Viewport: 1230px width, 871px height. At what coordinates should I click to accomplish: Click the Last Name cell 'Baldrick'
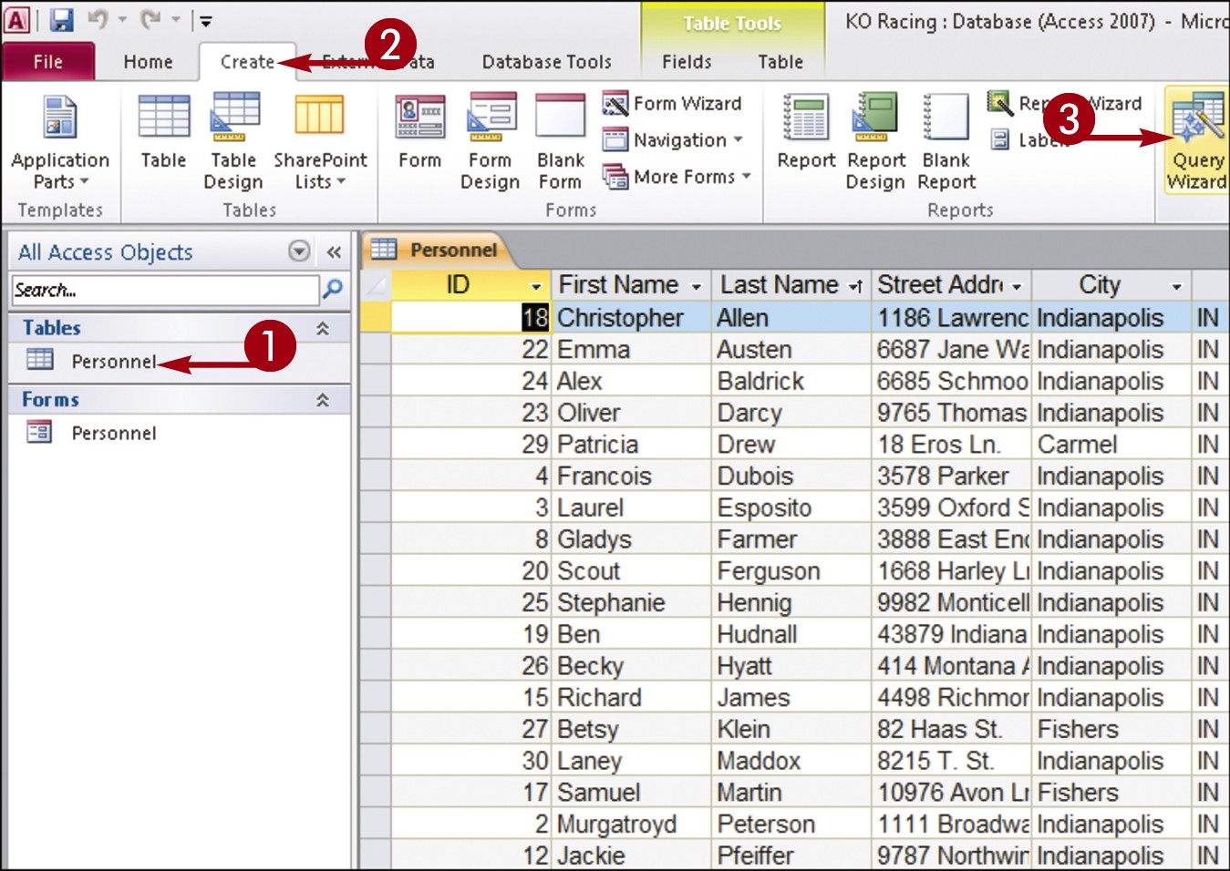click(791, 381)
